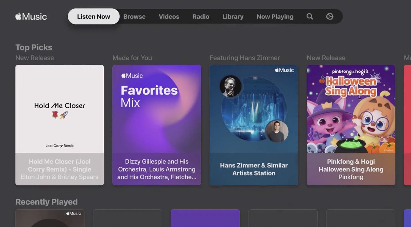Open the Hold Me Closer remix single
The image size is (411, 227).
pyautogui.click(x=59, y=125)
